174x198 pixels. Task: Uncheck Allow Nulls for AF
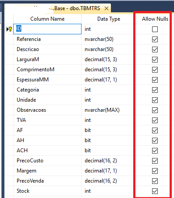[x=155, y=130]
